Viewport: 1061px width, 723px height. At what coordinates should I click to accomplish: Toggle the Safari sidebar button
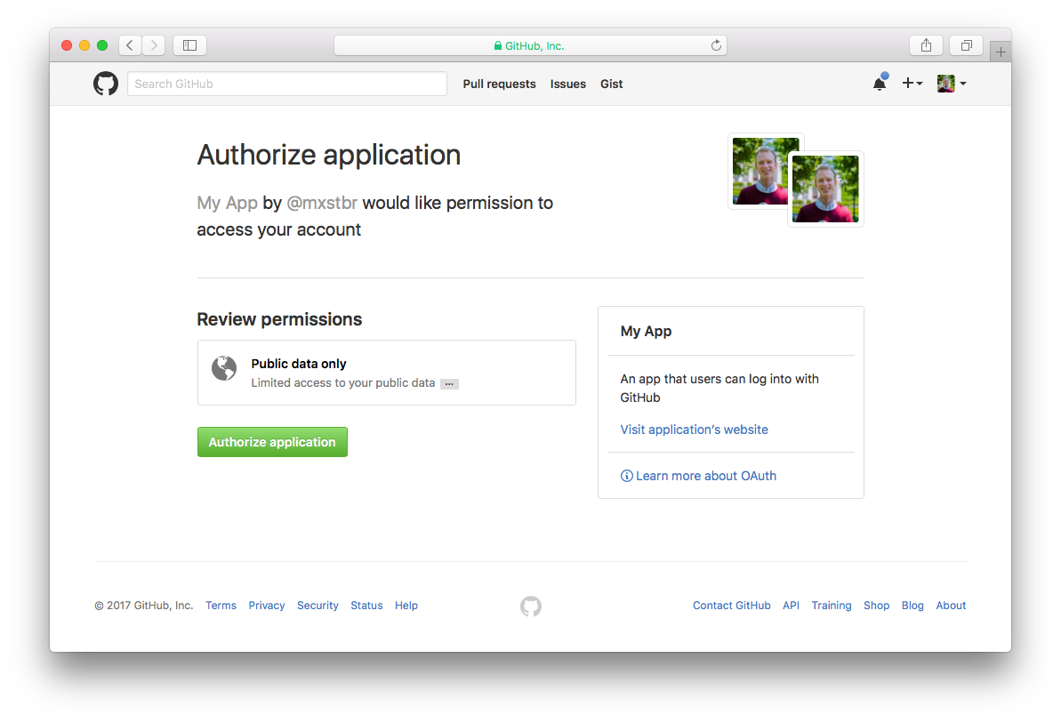click(x=190, y=45)
